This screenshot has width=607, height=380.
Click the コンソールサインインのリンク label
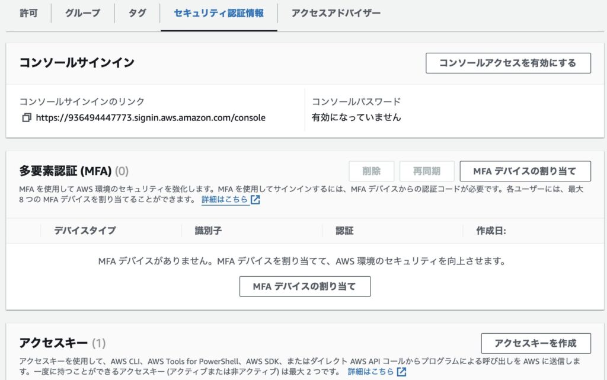(82, 101)
